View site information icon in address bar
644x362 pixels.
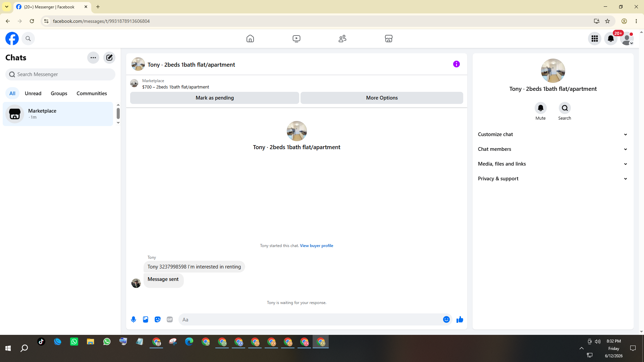pos(46,21)
